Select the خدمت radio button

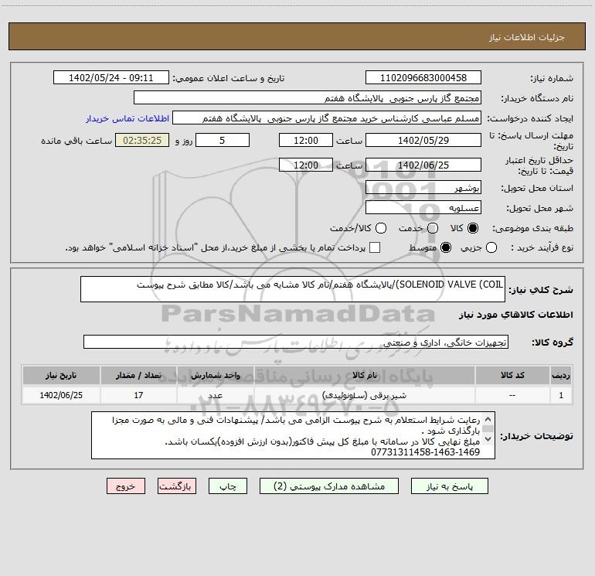pos(433,228)
